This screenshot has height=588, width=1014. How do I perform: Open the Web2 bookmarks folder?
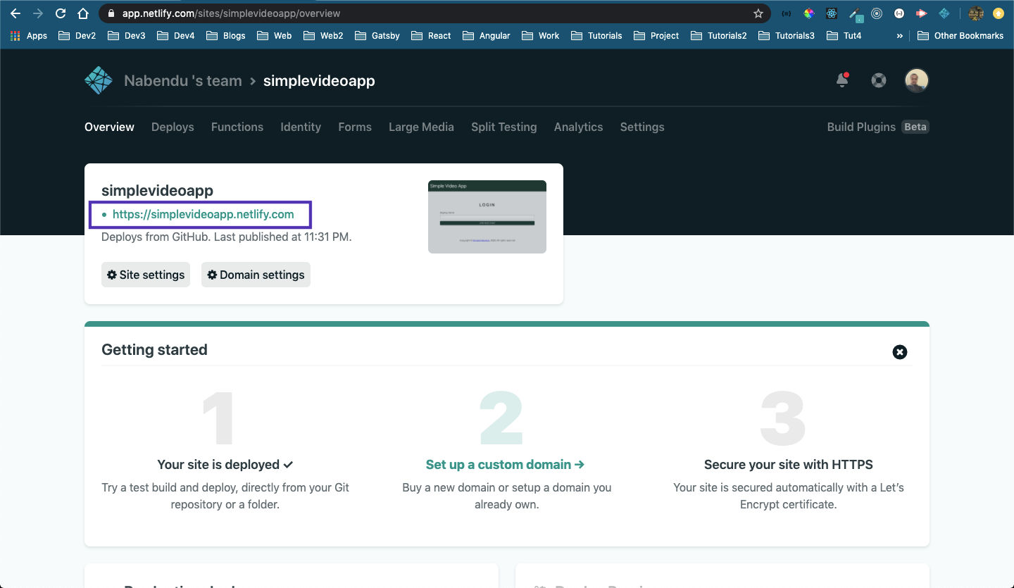tap(323, 35)
